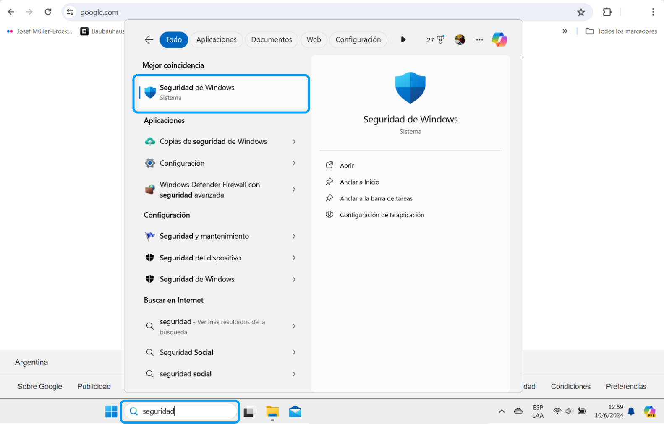664x424 pixels.
Task: Expand the lowercase seguridad social suggestion chevron
Action: [x=294, y=374]
